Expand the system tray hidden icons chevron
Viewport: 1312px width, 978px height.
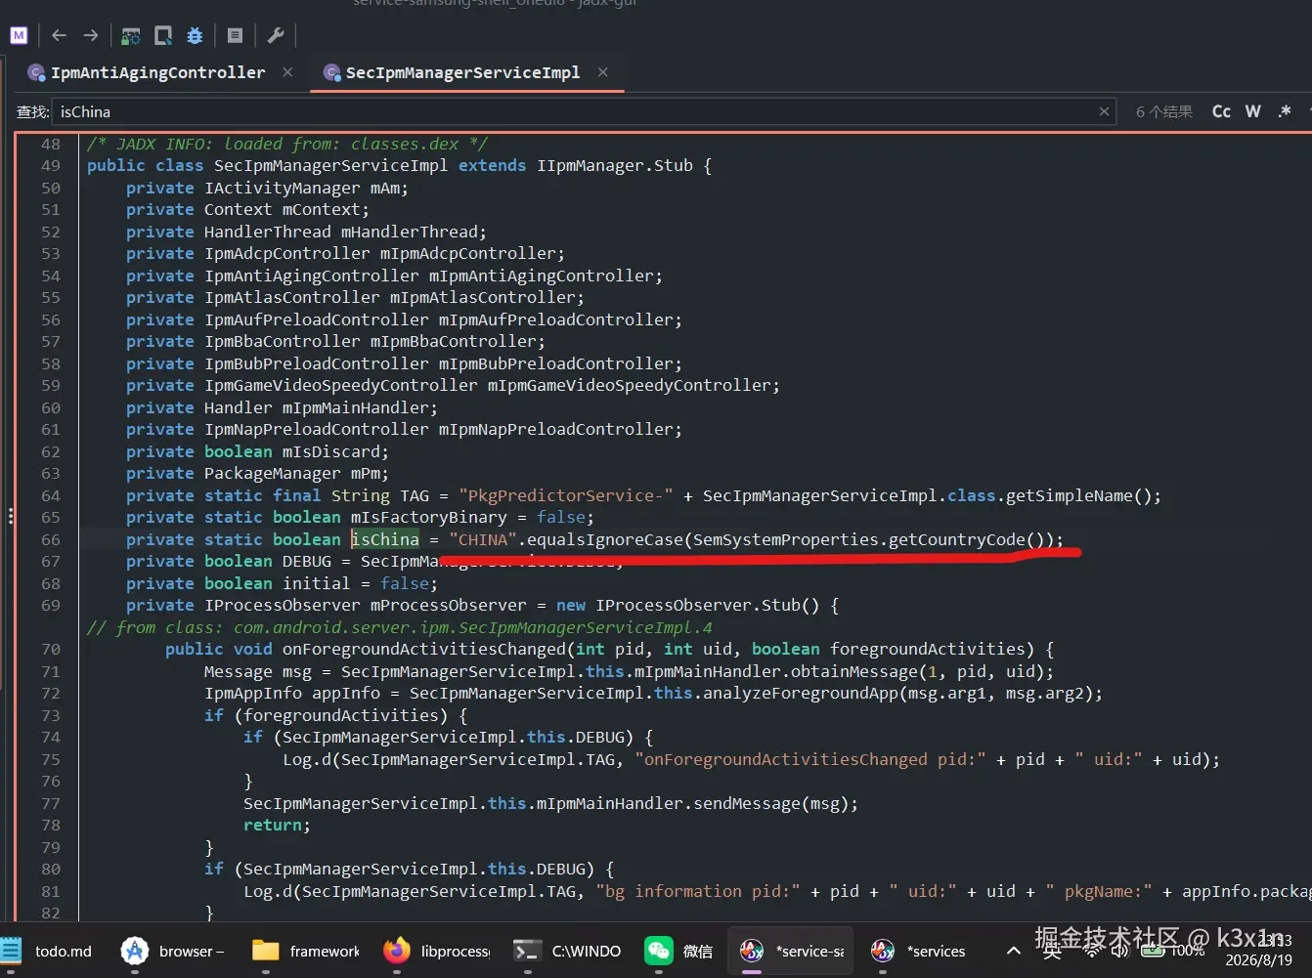coord(1014,951)
